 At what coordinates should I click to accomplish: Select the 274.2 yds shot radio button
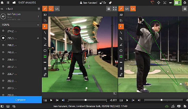[3, 31]
